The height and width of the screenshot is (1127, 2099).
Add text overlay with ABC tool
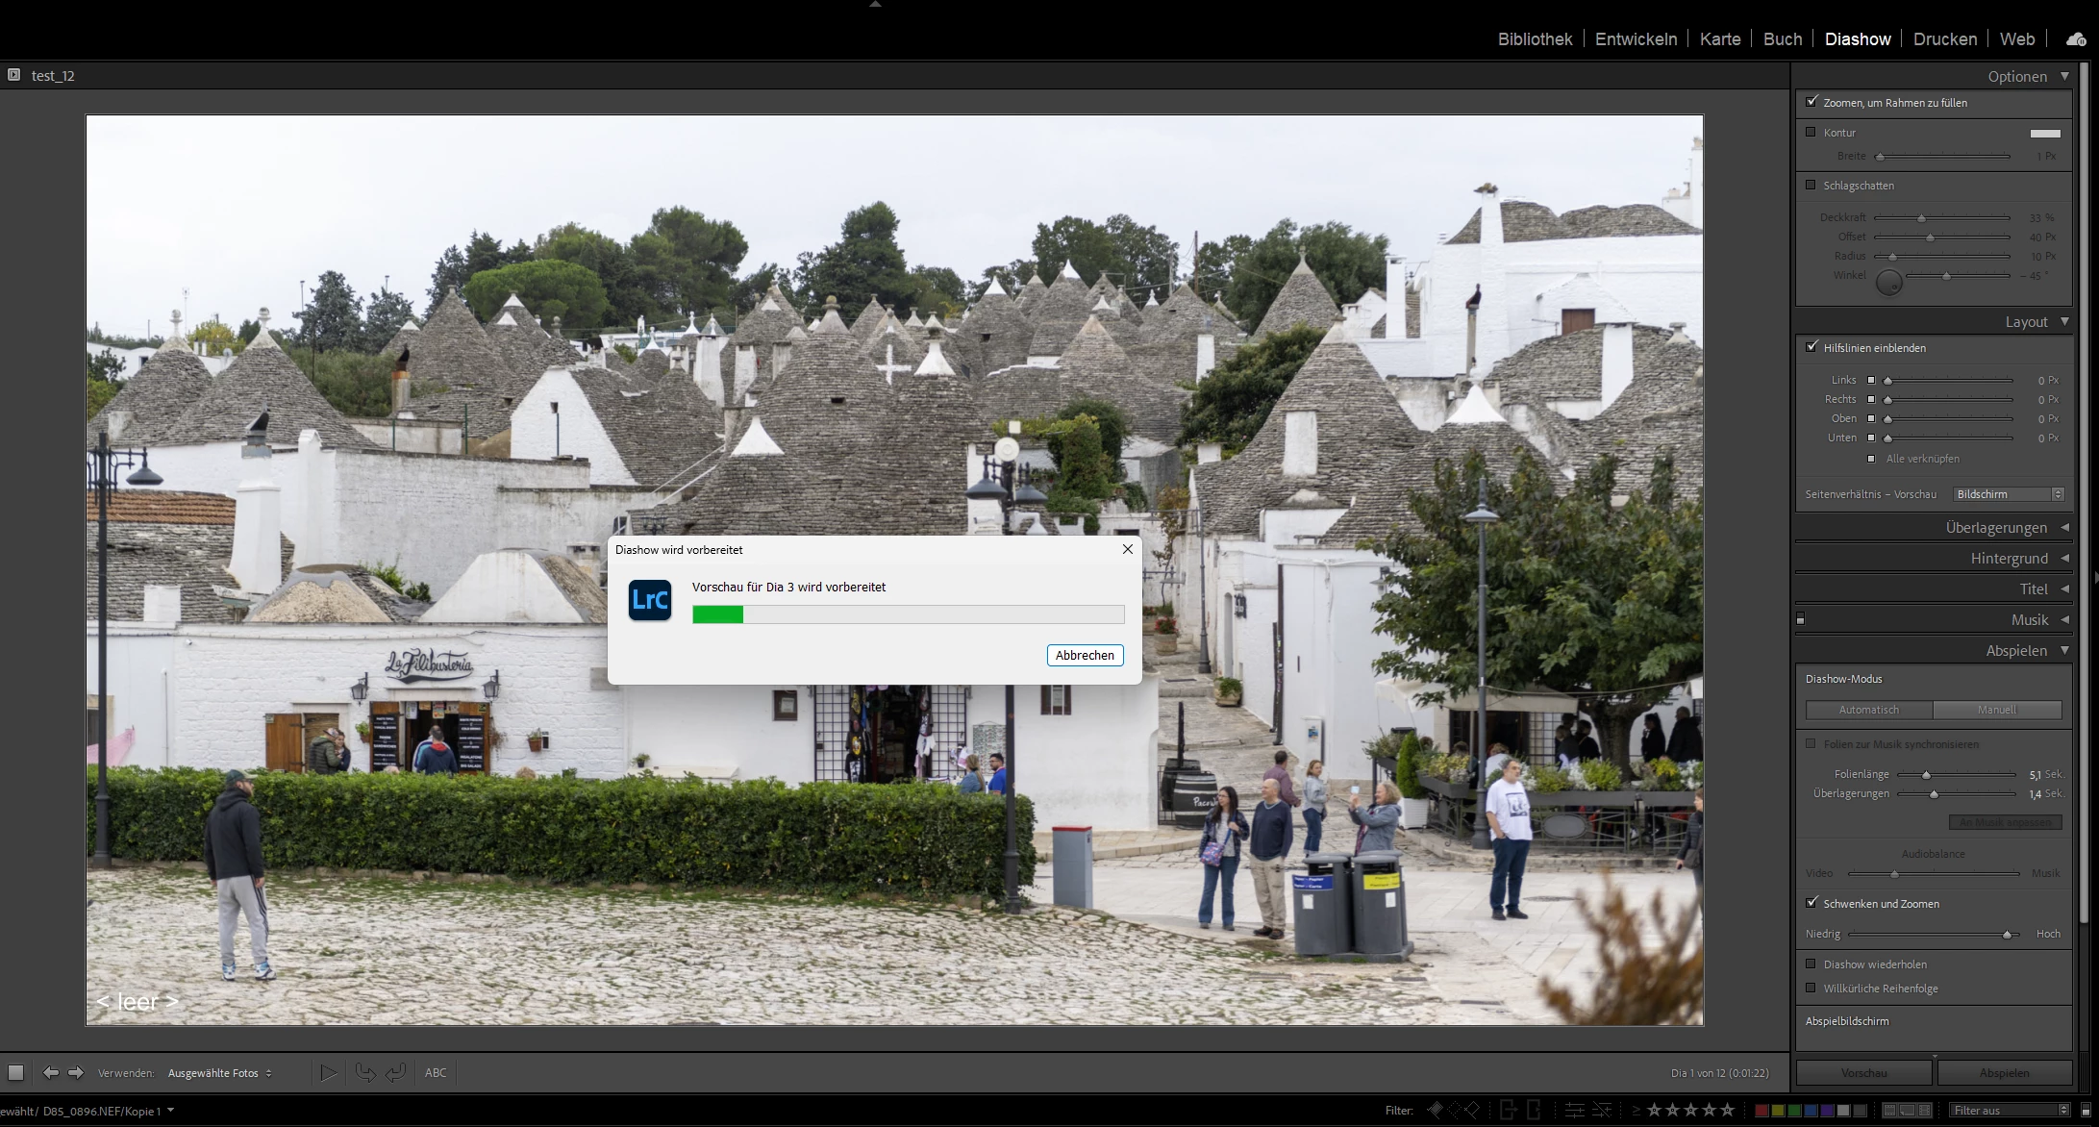coord(436,1072)
